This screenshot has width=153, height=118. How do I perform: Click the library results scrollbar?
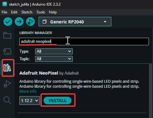pos(150,91)
